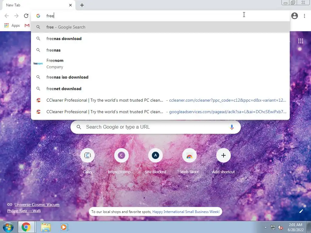This screenshot has width=311, height=233.
Task: Open Chrome's three-dot menu
Action: (304, 16)
